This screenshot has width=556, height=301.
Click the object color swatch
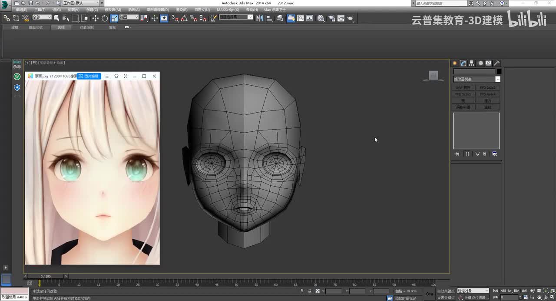499,71
